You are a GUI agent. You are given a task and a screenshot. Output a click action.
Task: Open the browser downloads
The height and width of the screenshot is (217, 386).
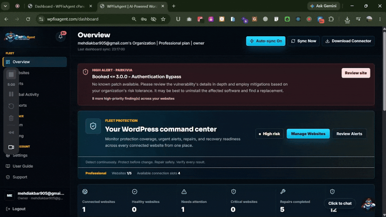(x=347, y=19)
